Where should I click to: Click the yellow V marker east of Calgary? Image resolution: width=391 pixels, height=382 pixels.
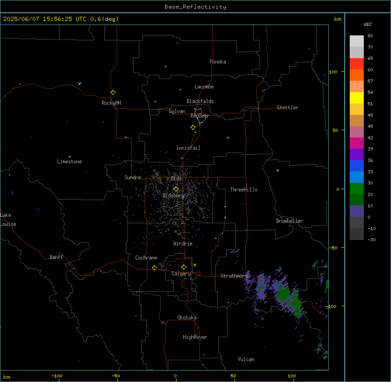pos(195,265)
